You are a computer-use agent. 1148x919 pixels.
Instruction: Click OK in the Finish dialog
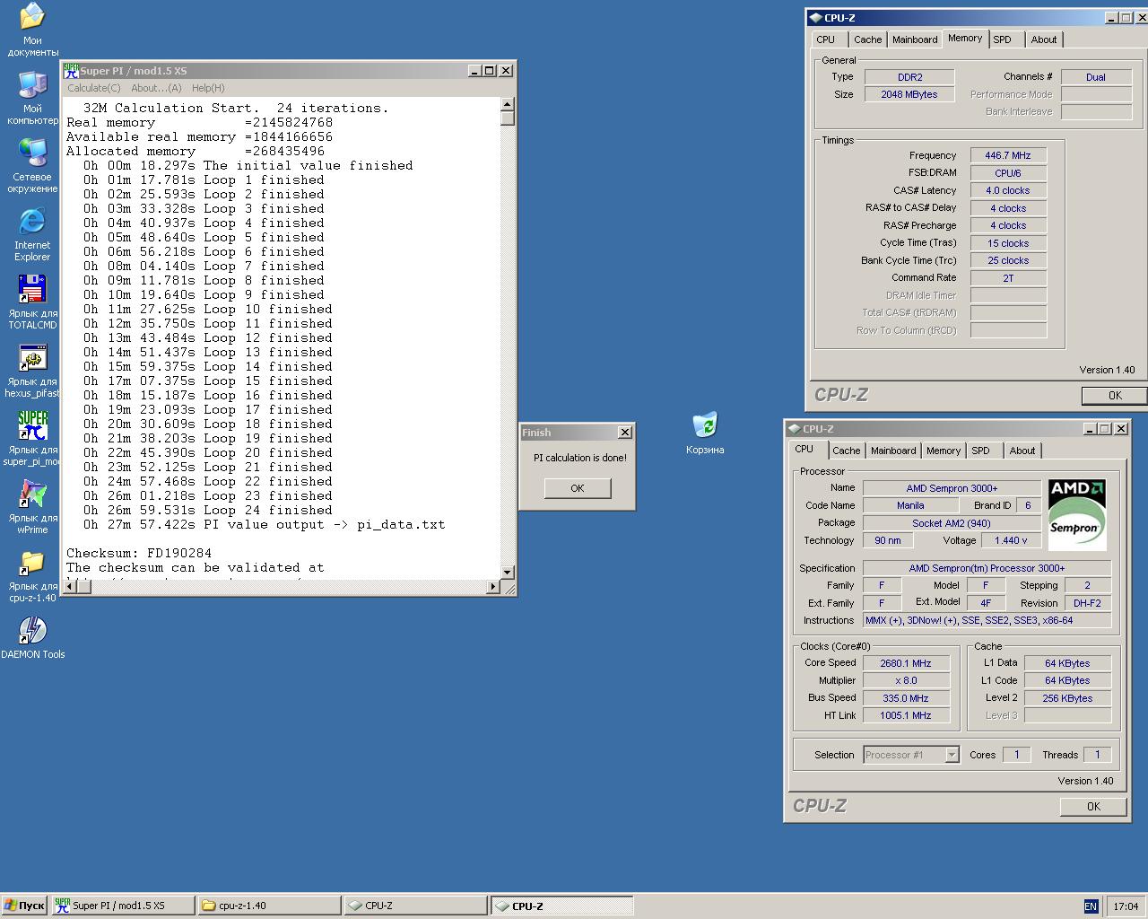point(578,488)
